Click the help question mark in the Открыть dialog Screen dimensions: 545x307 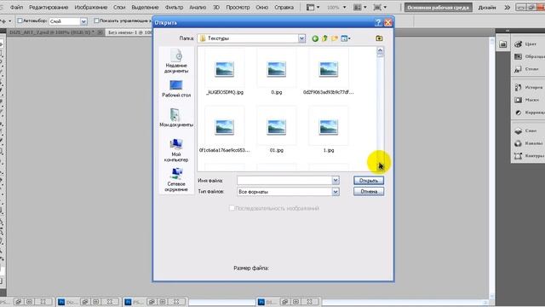378,23
